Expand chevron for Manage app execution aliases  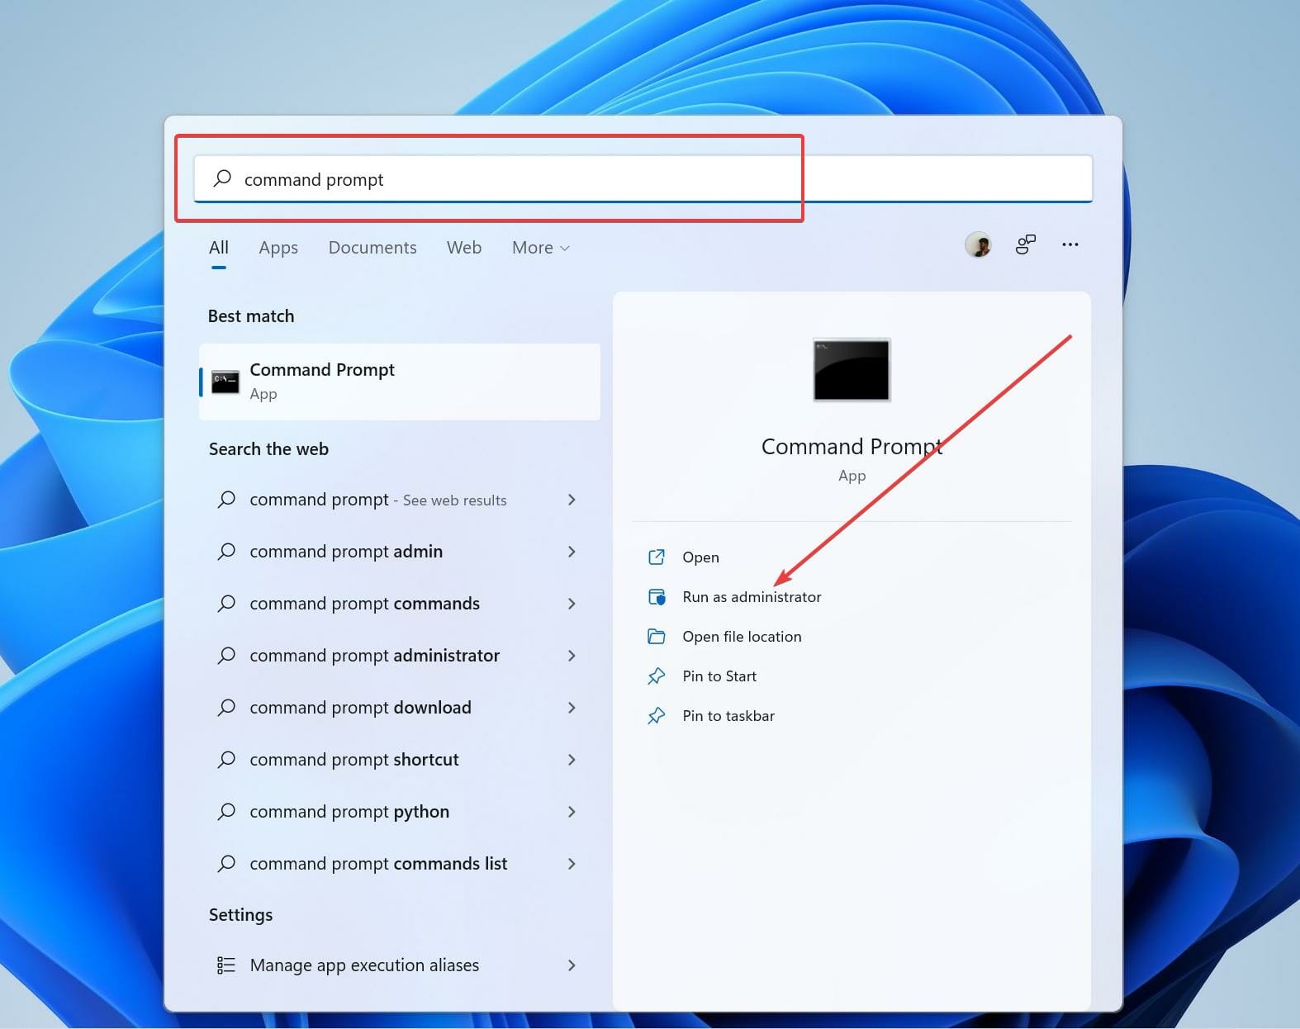572,965
